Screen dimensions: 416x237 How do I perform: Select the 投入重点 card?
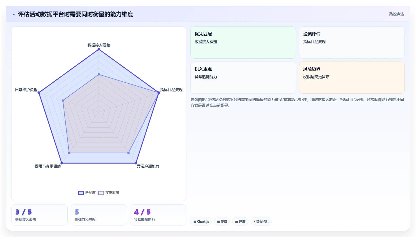[x=243, y=78]
